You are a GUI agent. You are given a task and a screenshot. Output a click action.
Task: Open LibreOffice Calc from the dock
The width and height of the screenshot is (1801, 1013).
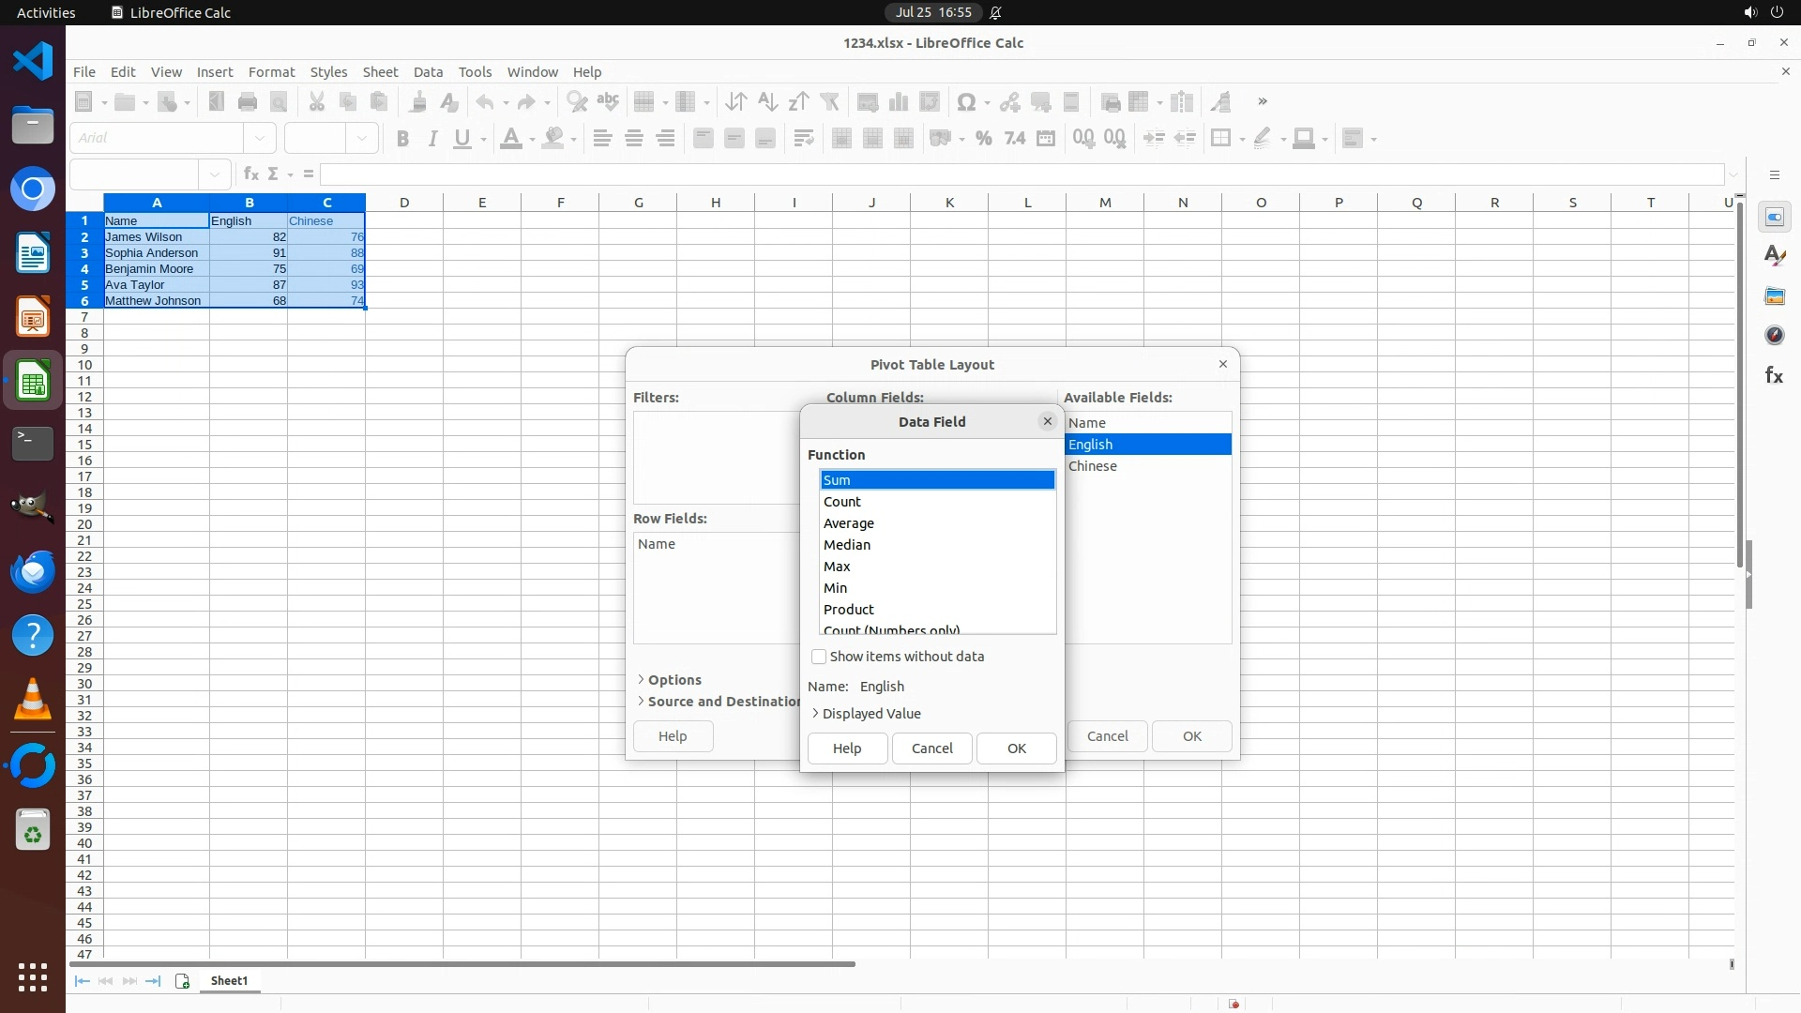point(33,382)
